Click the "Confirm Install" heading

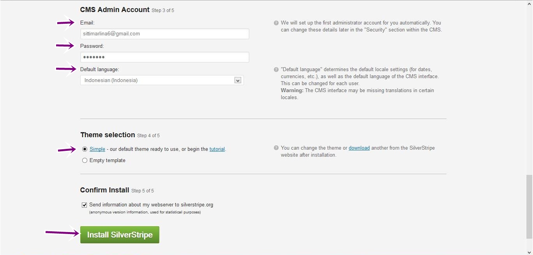point(104,190)
